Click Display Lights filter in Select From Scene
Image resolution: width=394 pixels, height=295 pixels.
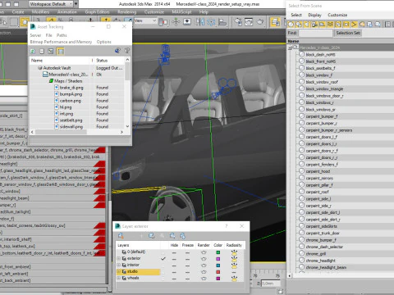pyautogui.click(x=307, y=25)
